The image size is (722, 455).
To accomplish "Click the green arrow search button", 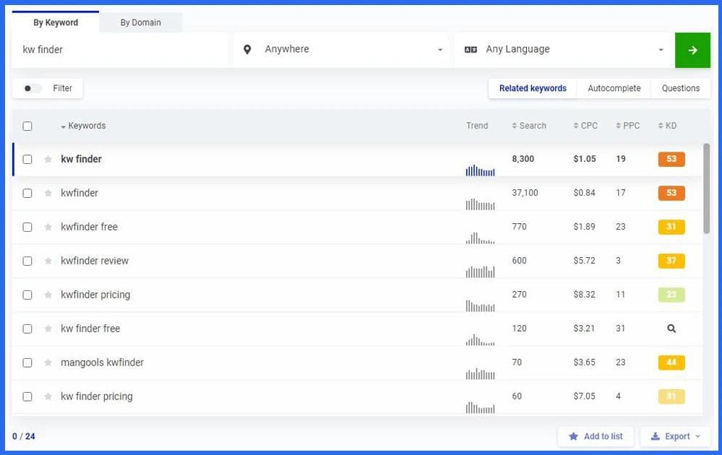I will 692,50.
